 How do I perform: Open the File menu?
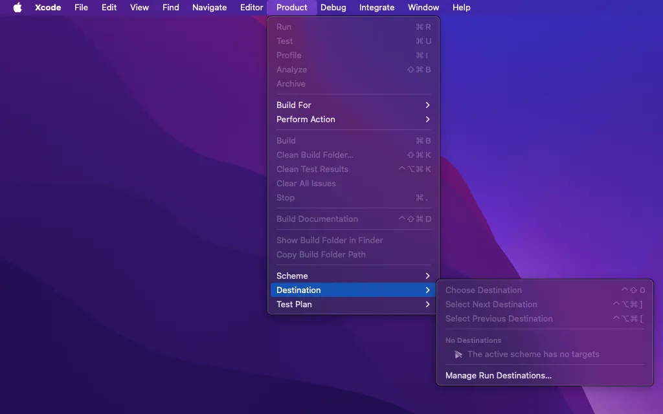pyautogui.click(x=81, y=7)
